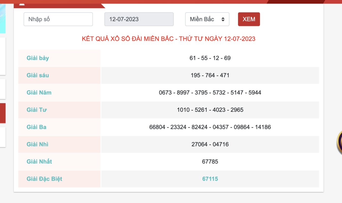342x203 pixels.
Task: Open the date field showing 12-07-2023
Action: pos(139,19)
